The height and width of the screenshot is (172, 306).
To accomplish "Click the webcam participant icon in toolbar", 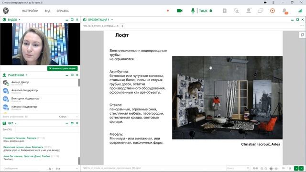I will 249,11.
